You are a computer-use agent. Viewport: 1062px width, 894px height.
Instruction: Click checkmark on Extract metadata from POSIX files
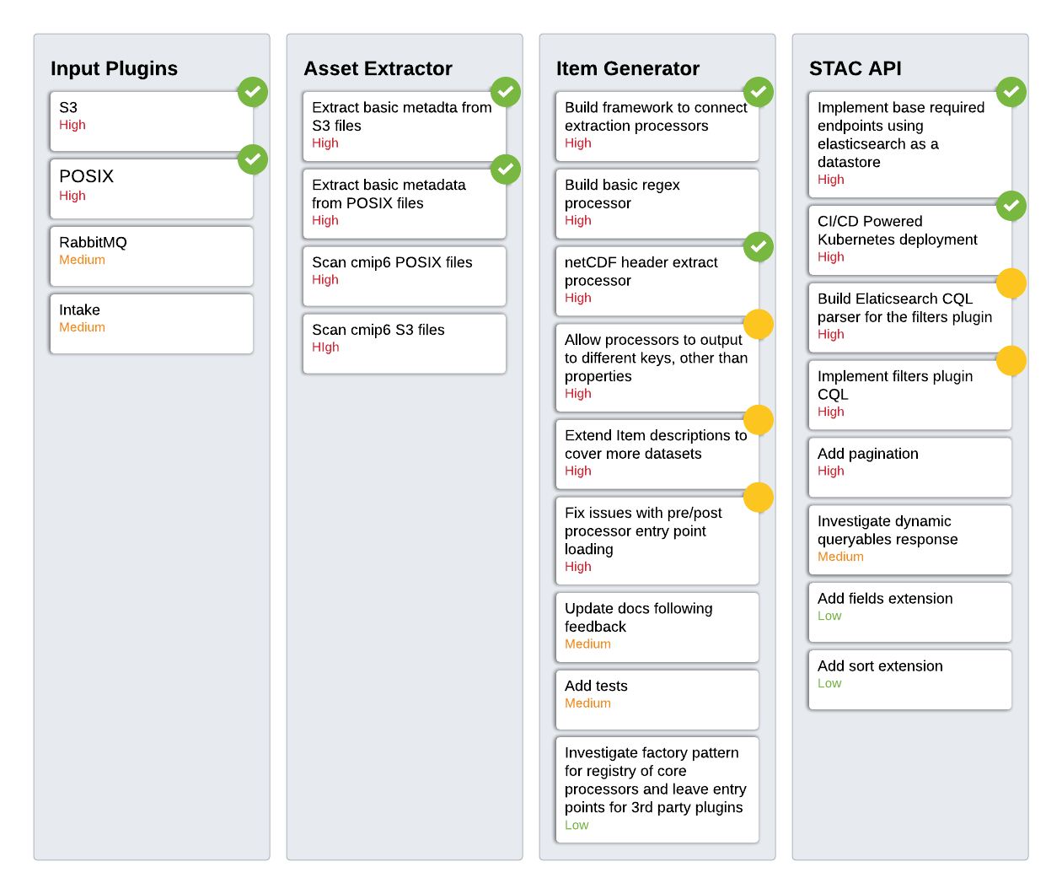(x=506, y=170)
